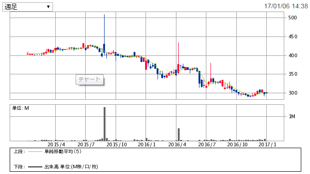Screen dimensions: 310x174
Task: Click the 1M volume axis label
Action: point(292,116)
